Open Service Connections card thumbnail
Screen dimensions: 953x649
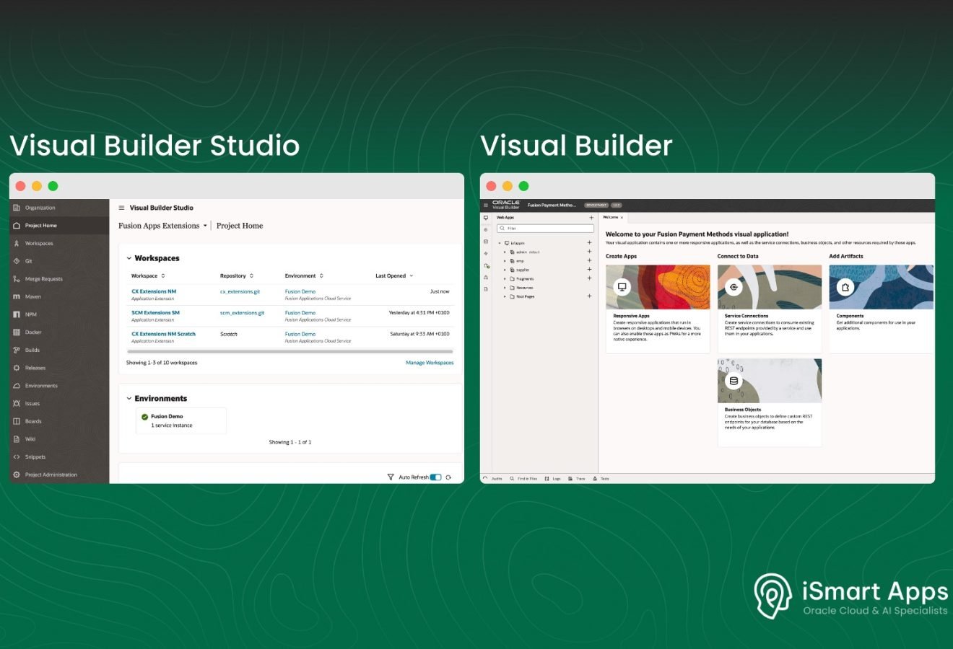point(770,287)
